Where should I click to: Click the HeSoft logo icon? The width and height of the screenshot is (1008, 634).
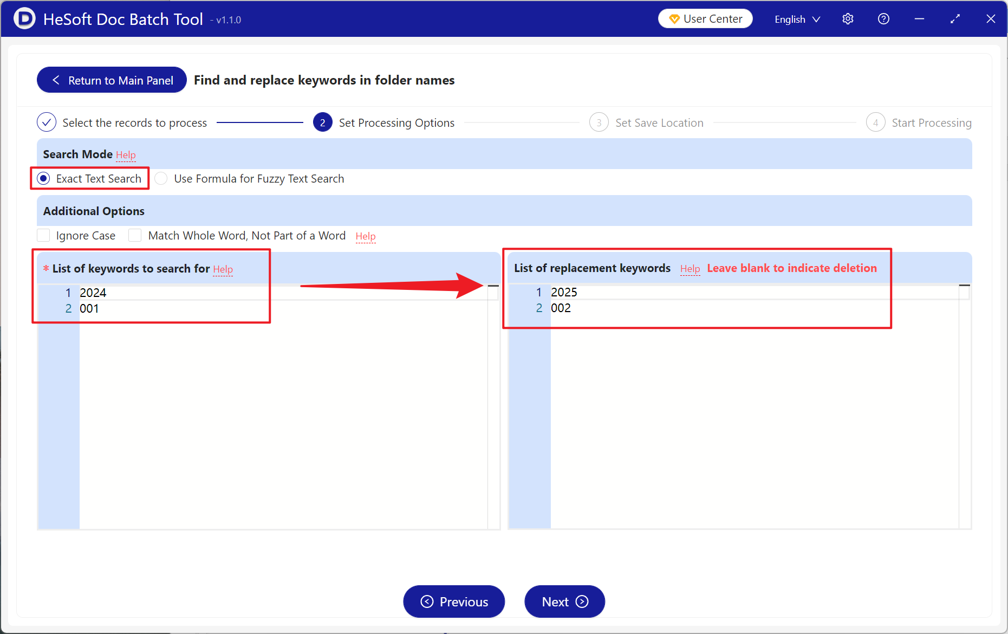tap(24, 18)
